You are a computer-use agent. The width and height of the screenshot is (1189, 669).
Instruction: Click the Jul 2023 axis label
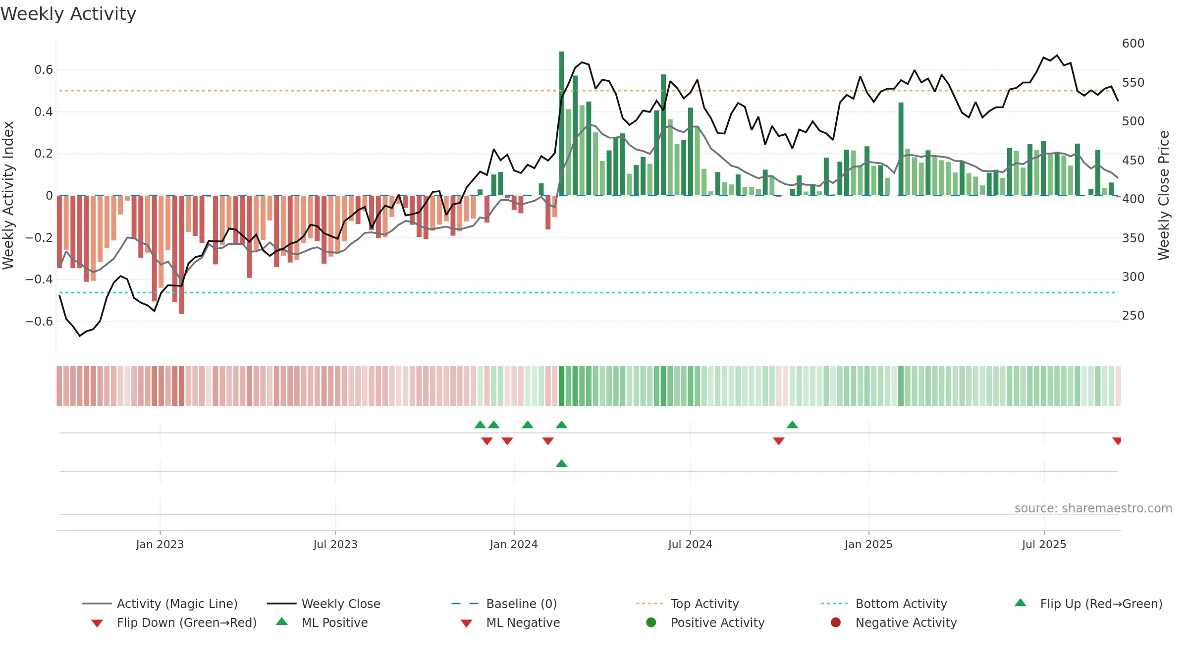pyautogui.click(x=335, y=544)
